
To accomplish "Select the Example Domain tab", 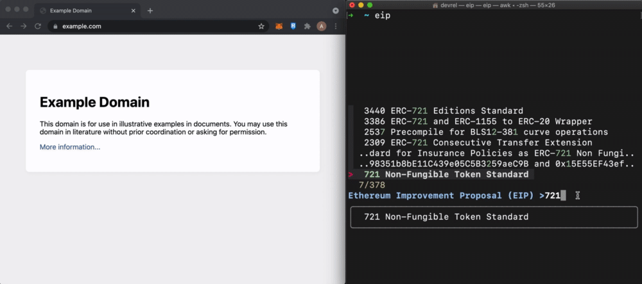I will coord(87,11).
